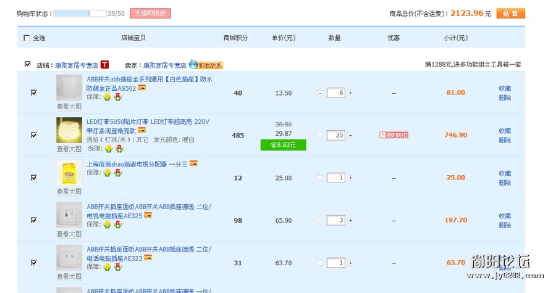Click 收藏 for the AS502 item
The width and height of the screenshot is (556, 293).
(505, 88)
